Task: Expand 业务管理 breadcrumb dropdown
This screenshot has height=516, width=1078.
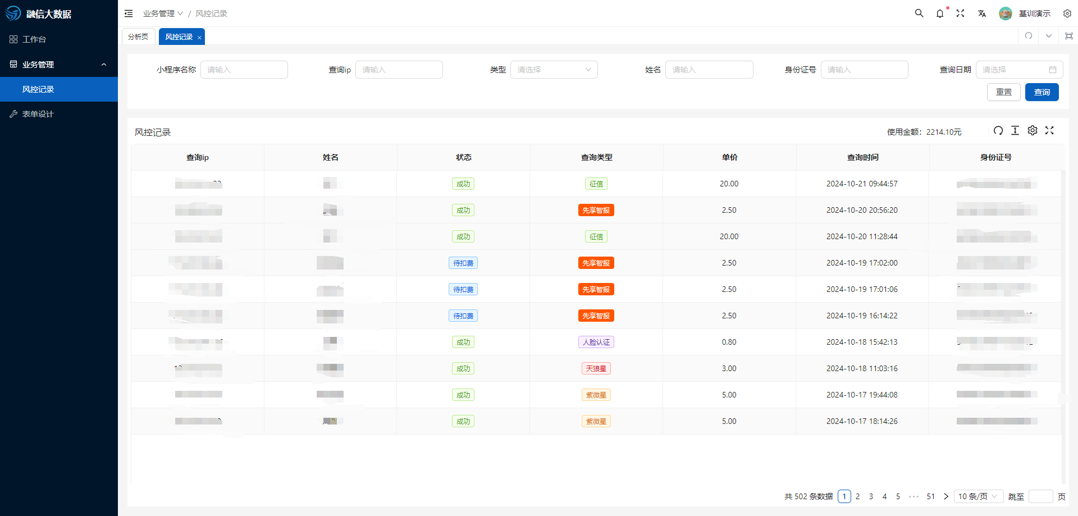Action: [x=163, y=13]
